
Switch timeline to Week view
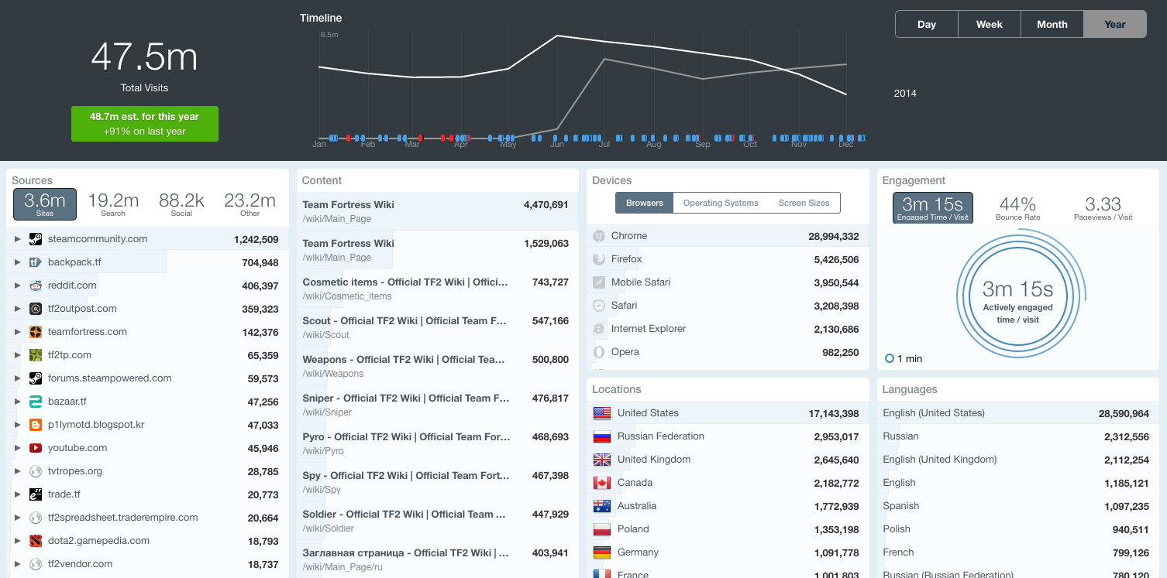[x=990, y=24]
